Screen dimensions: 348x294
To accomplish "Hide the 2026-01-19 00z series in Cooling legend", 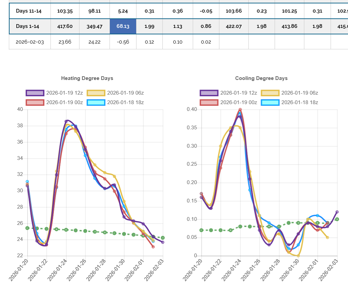I will [x=238, y=102].
